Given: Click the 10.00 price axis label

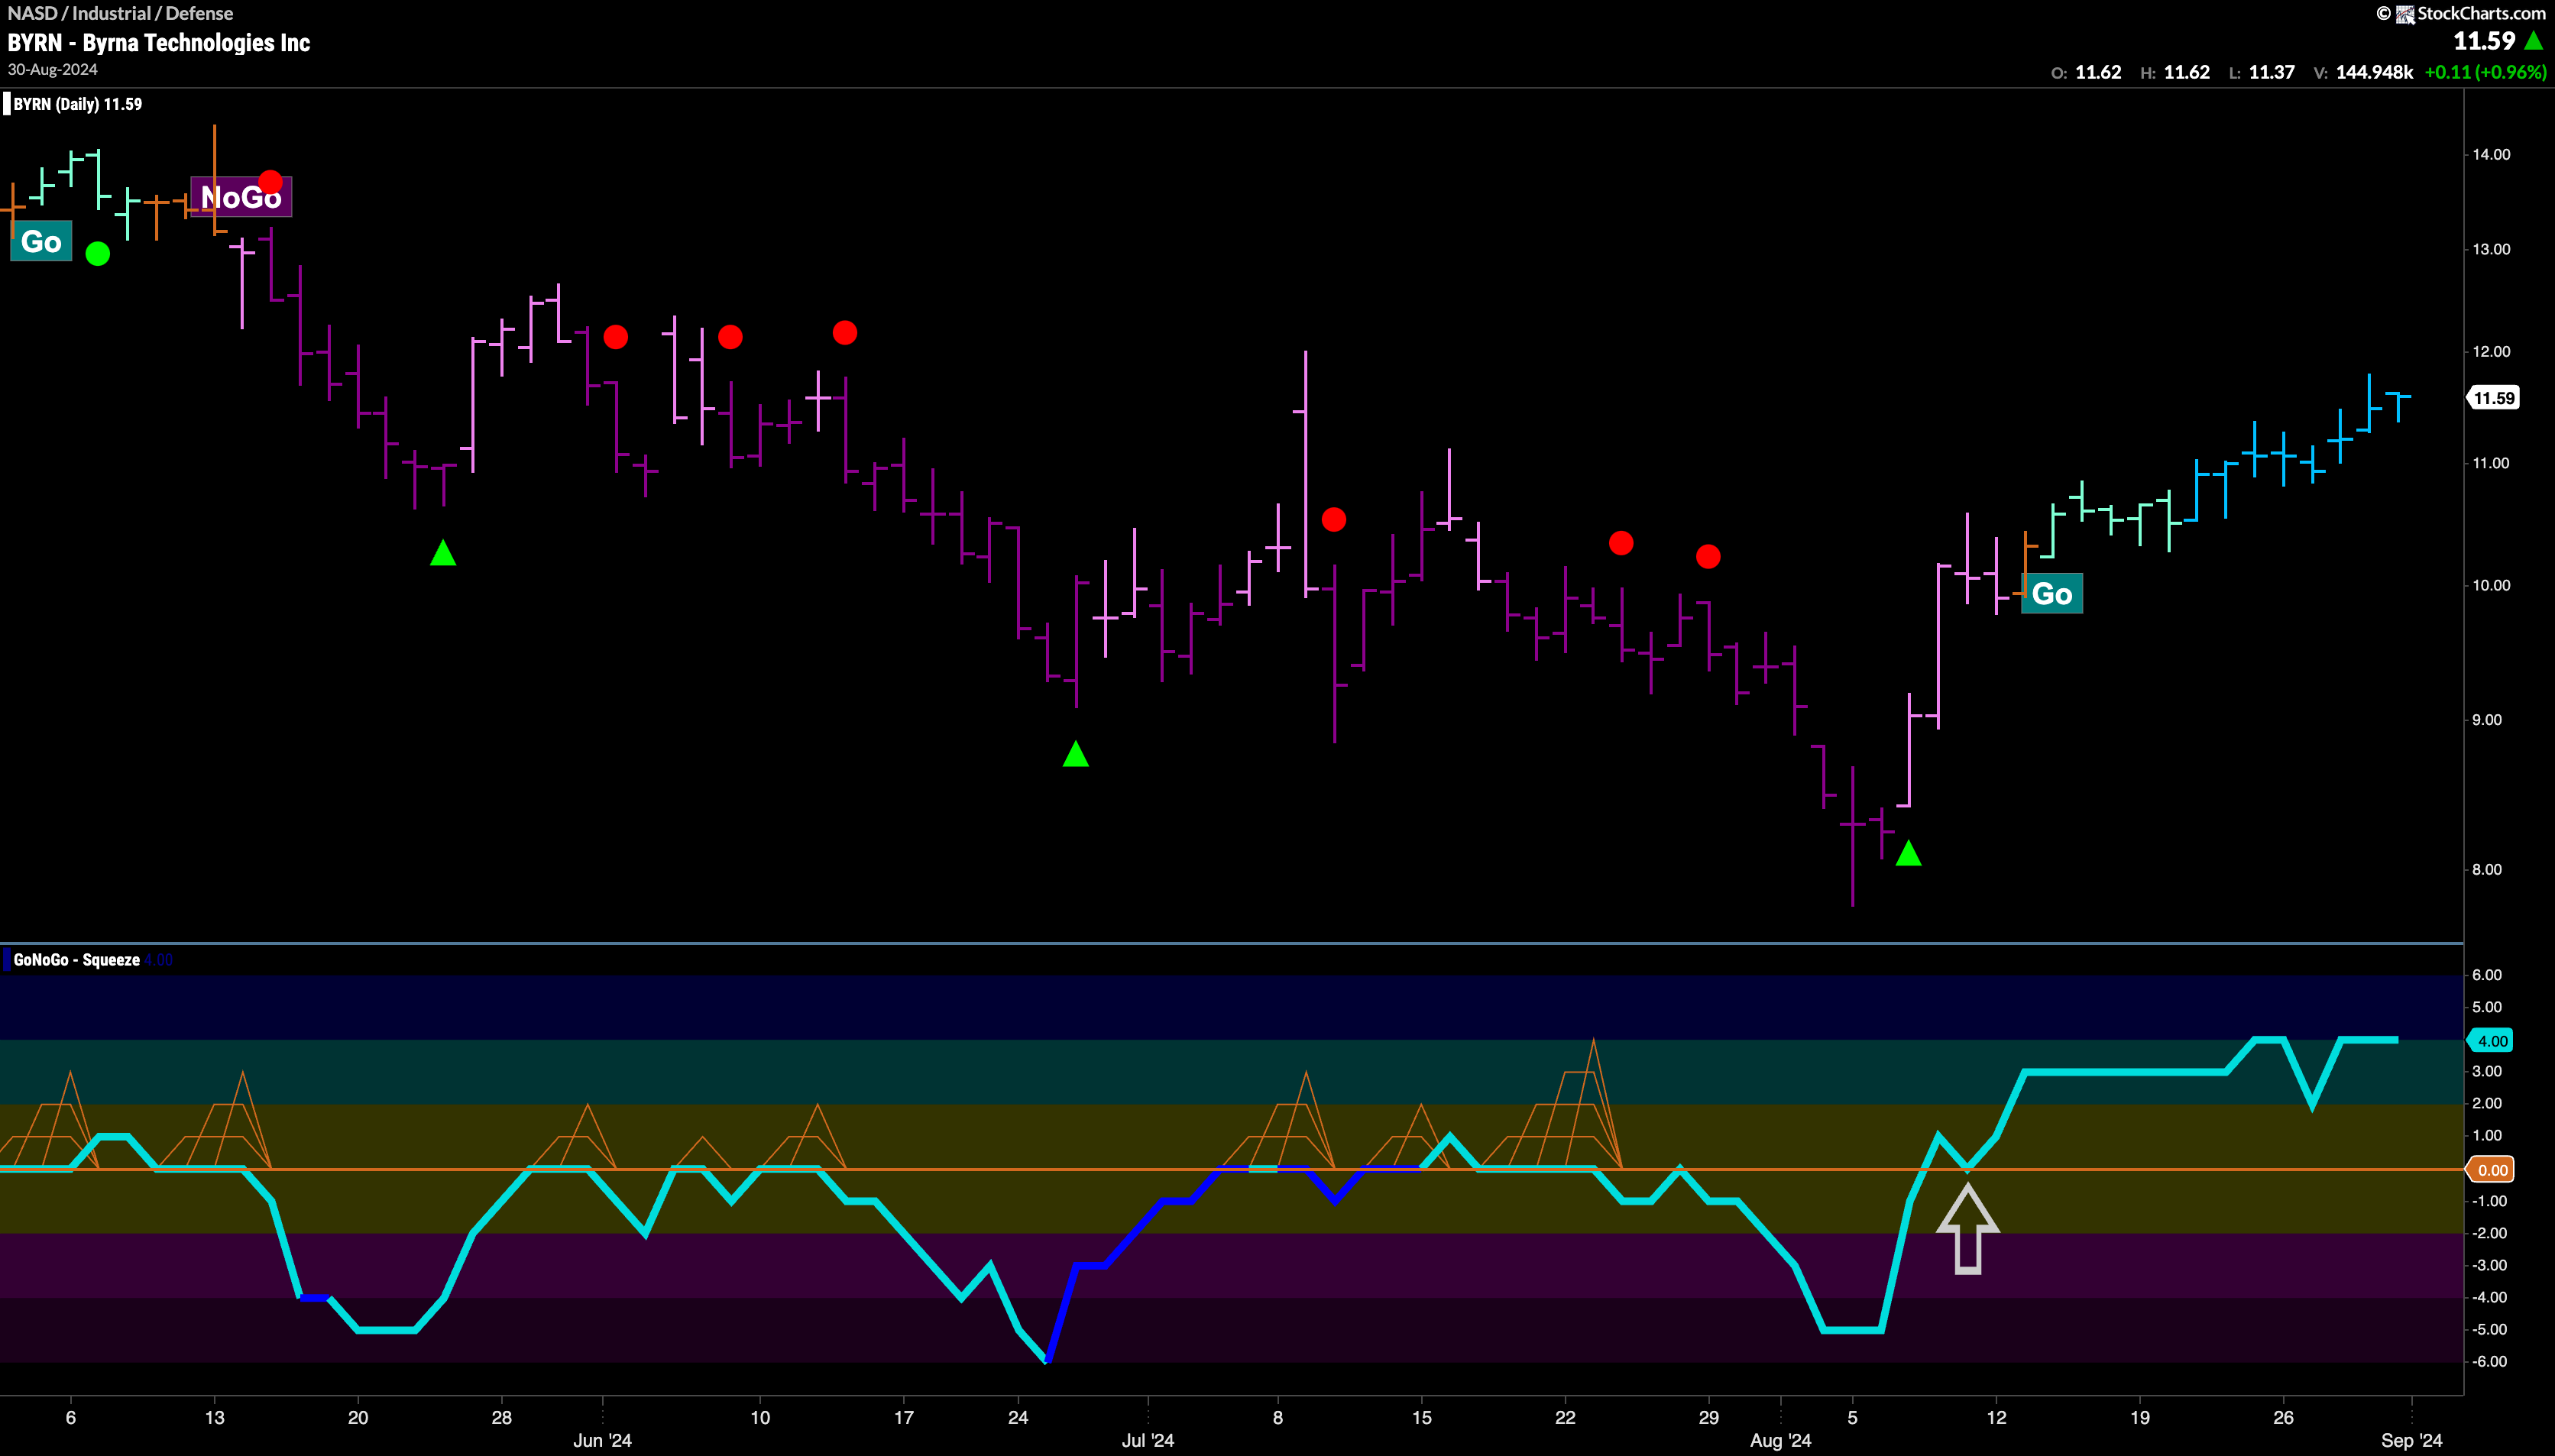Looking at the screenshot, I should click(2491, 585).
